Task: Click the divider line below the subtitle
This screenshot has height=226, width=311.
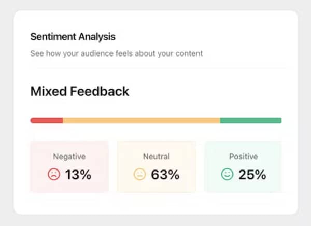Action: pos(155,67)
